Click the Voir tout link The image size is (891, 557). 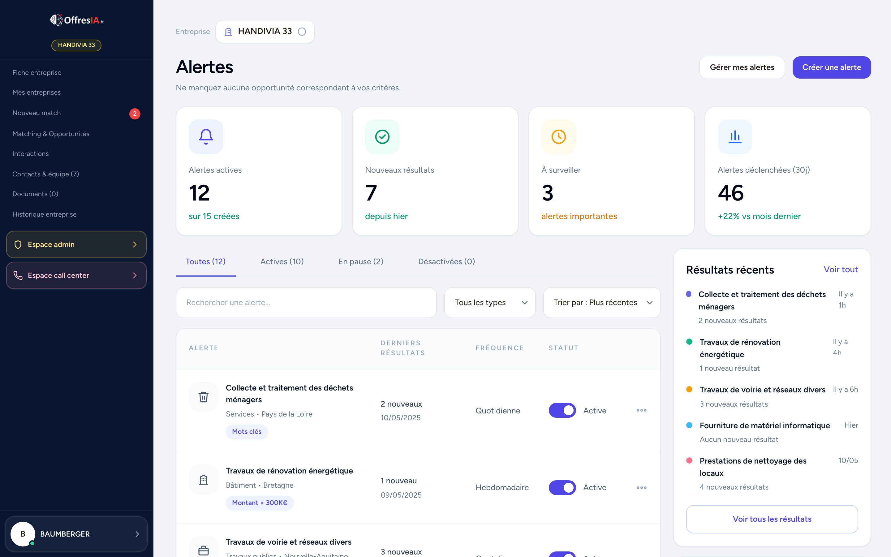[x=841, y=269]
